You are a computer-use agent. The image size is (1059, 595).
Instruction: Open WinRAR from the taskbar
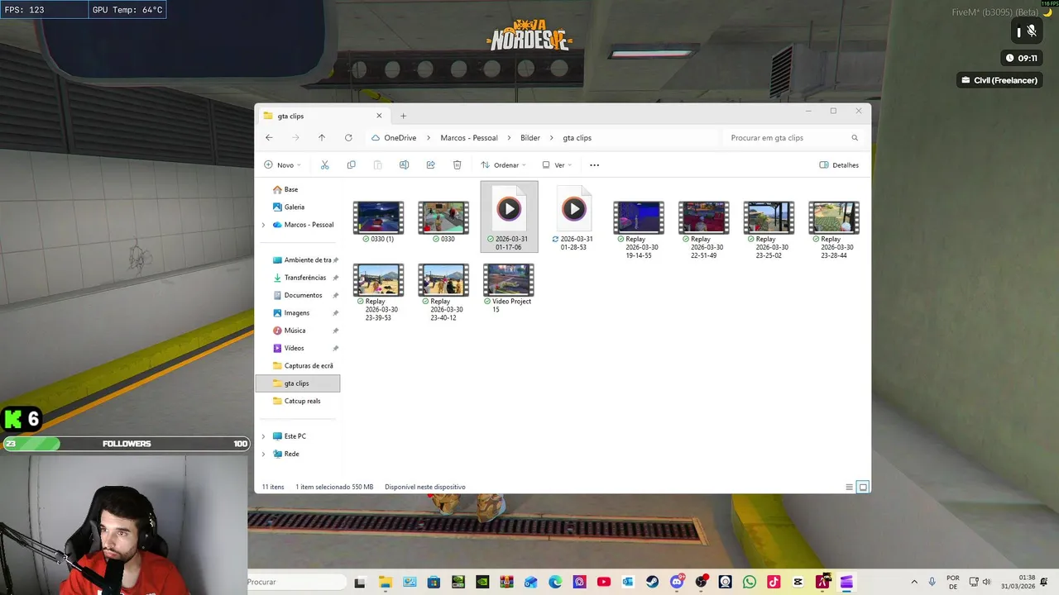click(x=507, y=582)
